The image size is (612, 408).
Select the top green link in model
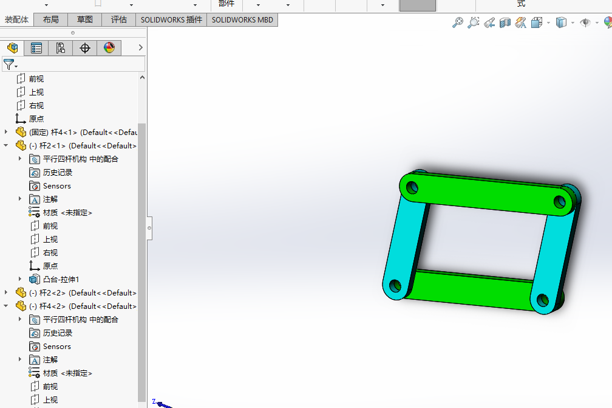tap(486, 195)
